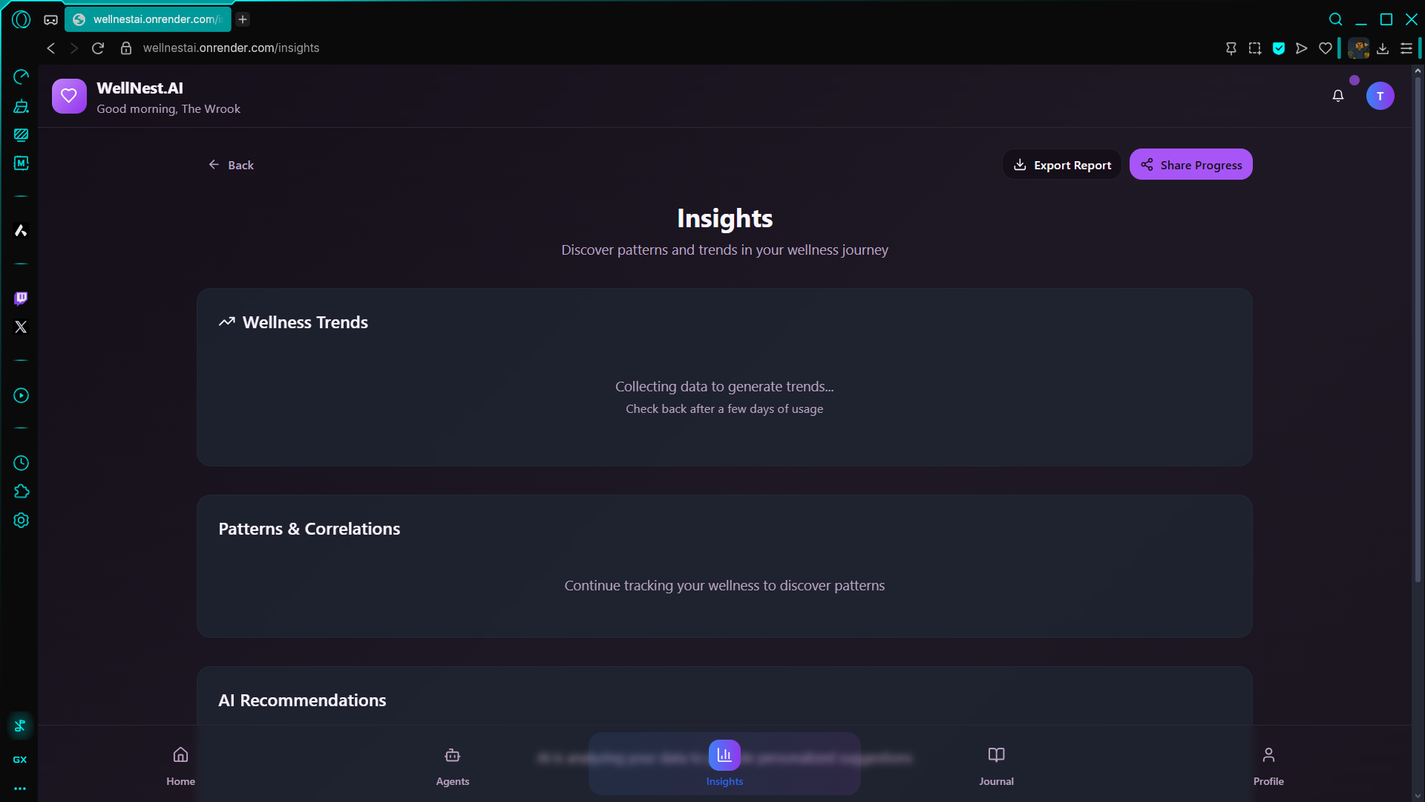Open the Agents tab
The width and height of the screenshot is (1425, 802).
452,765
